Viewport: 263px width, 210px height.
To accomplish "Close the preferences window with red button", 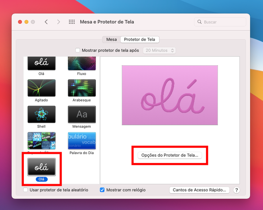I will pyautogui.click(x=20, y=22).
